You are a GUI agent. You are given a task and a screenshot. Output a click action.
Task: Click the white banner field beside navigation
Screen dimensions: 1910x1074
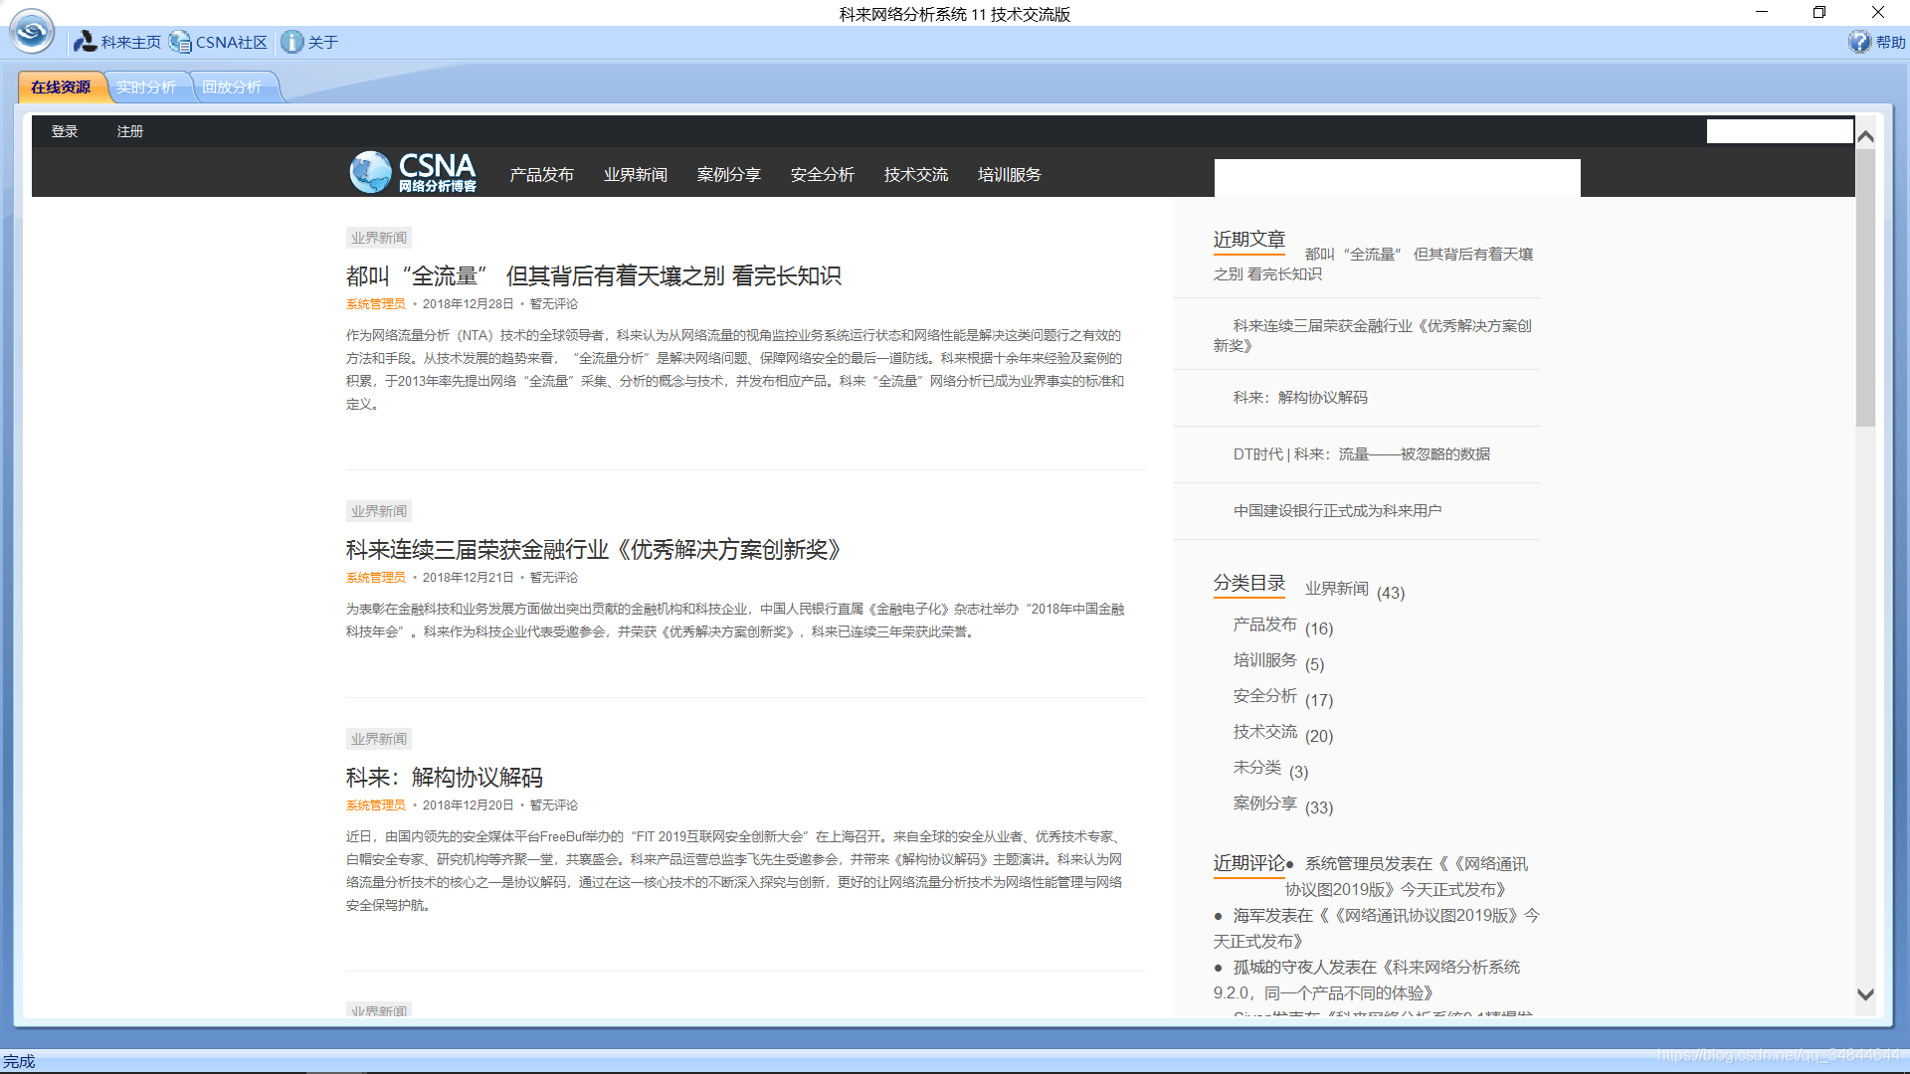tap(1397, 178)
